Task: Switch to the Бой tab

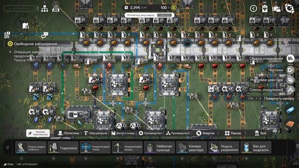Action: (260, 133)
